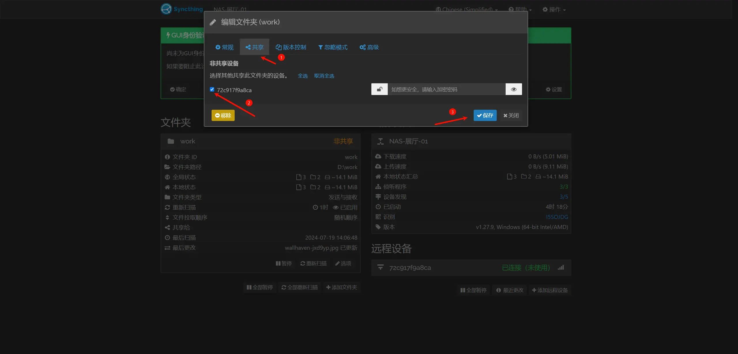This screenshot has width=738, height=354.
Task: Click 全选 to select all devices
Action: coord(303,76)
